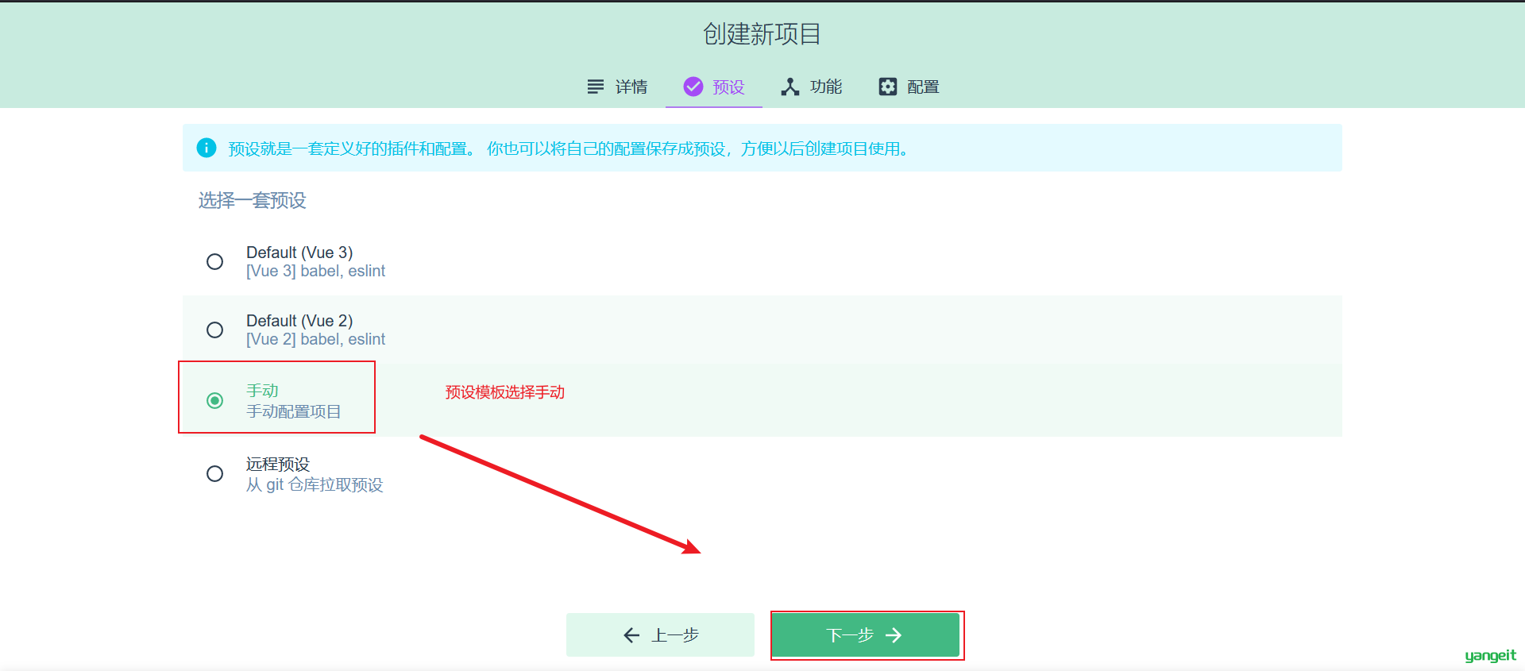Go back with the 上一步 button
The width and height of the screenshot is (1525, 671).
click(x=660, y=634)
